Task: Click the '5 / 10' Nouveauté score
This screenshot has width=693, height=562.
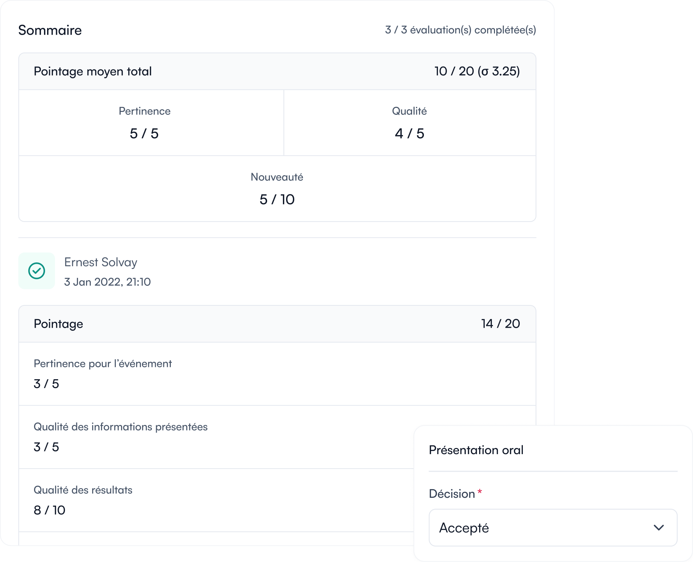Action: (277, 200)
